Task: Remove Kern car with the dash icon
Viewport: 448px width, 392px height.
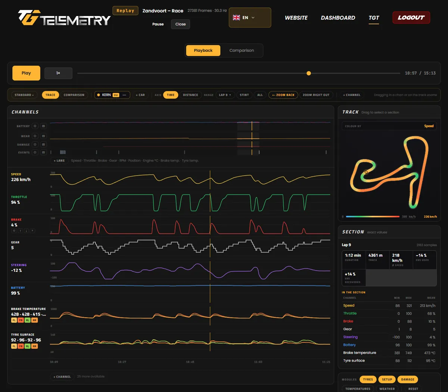Action: (124, 95)
